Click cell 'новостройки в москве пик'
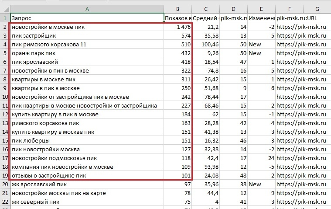Screen dimensions: 331x209 click(x=87, y=27)
